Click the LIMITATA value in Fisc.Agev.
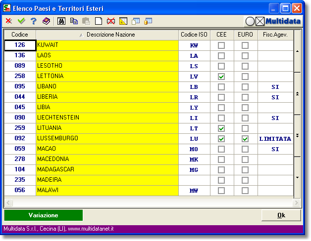The width and height of the screenshot is (311, 241). (275, 139)
